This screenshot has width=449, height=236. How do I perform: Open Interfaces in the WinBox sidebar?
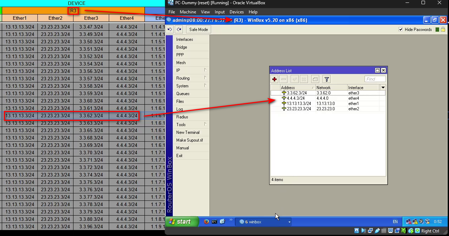pyautogui.click(x=191, y=39)
